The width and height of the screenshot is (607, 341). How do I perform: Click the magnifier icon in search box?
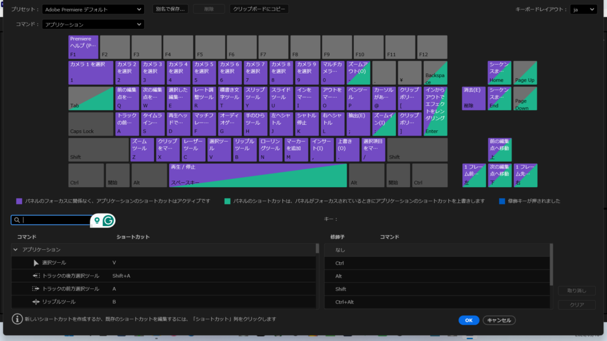[17, 220]
